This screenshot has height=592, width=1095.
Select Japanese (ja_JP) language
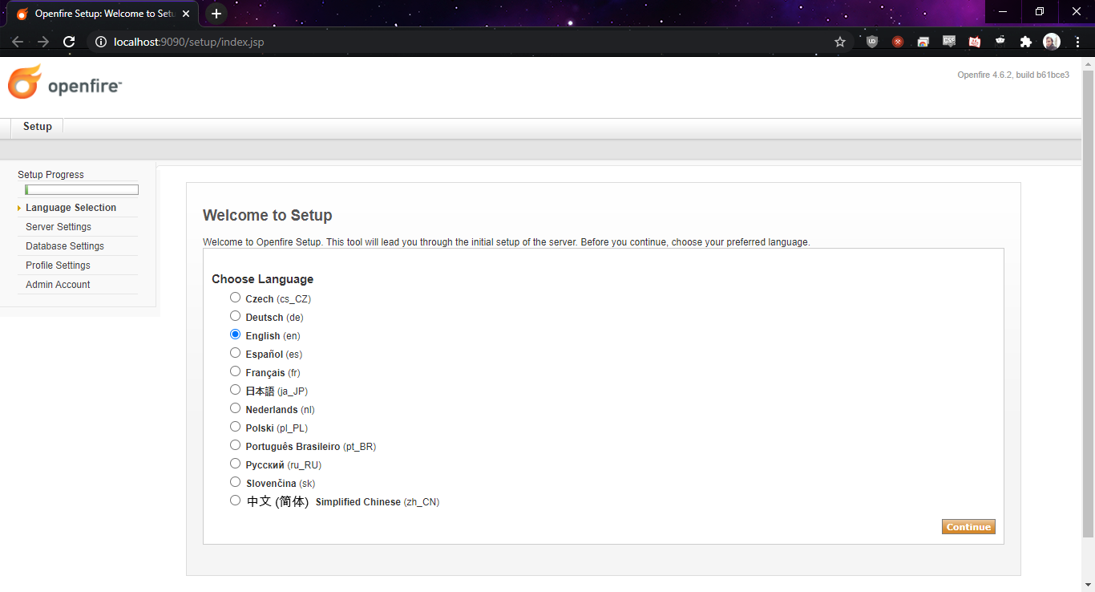click(235, 390)
